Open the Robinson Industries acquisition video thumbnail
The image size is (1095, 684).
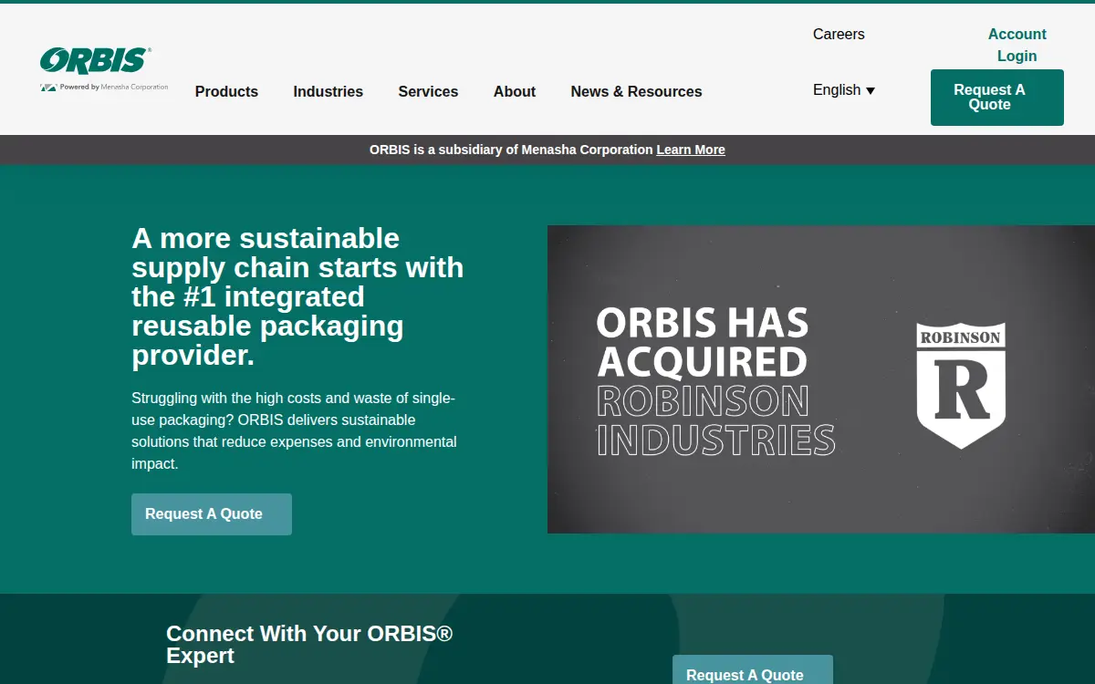821,379
